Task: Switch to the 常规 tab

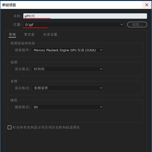Action: (x=12, y=35)
